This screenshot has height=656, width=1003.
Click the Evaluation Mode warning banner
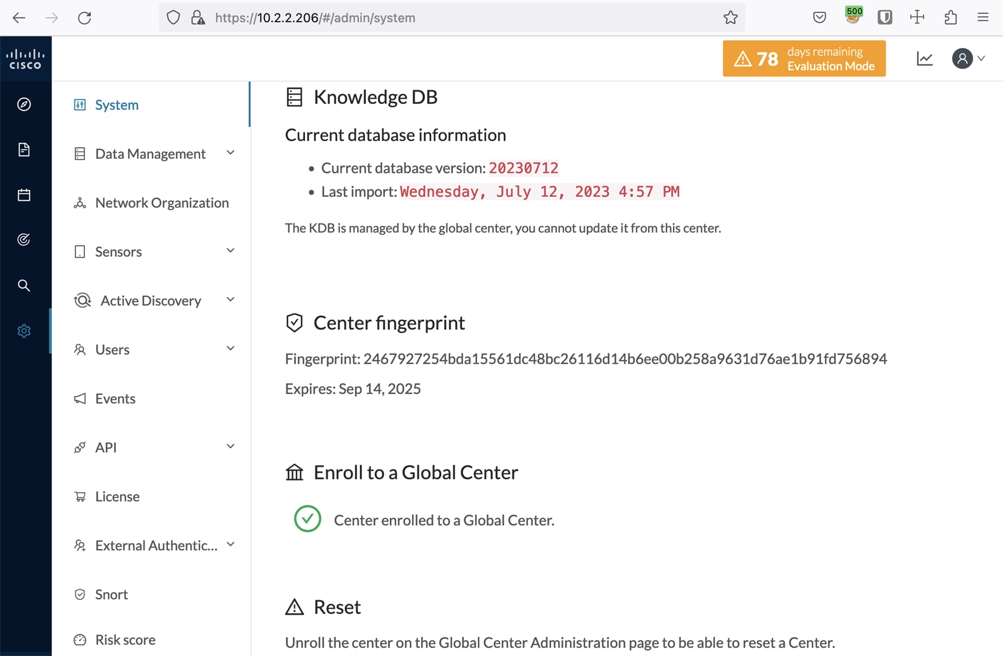[804, 58]
